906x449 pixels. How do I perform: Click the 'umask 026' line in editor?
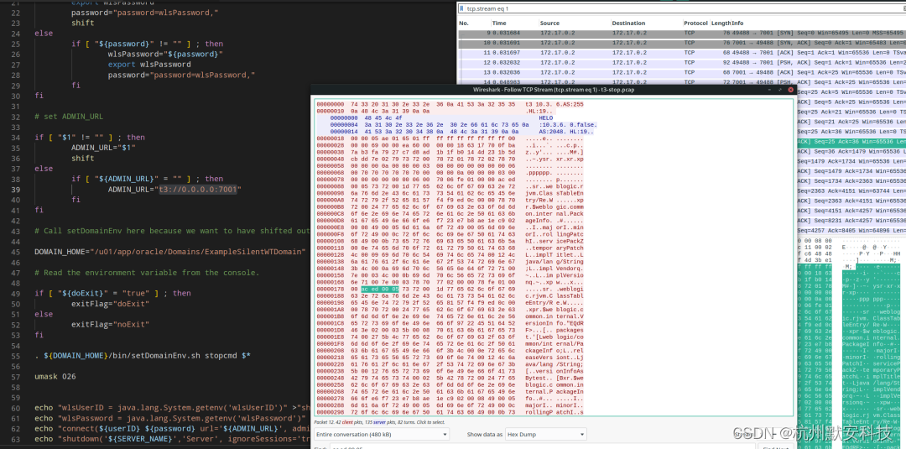click(x=56, y=377)
